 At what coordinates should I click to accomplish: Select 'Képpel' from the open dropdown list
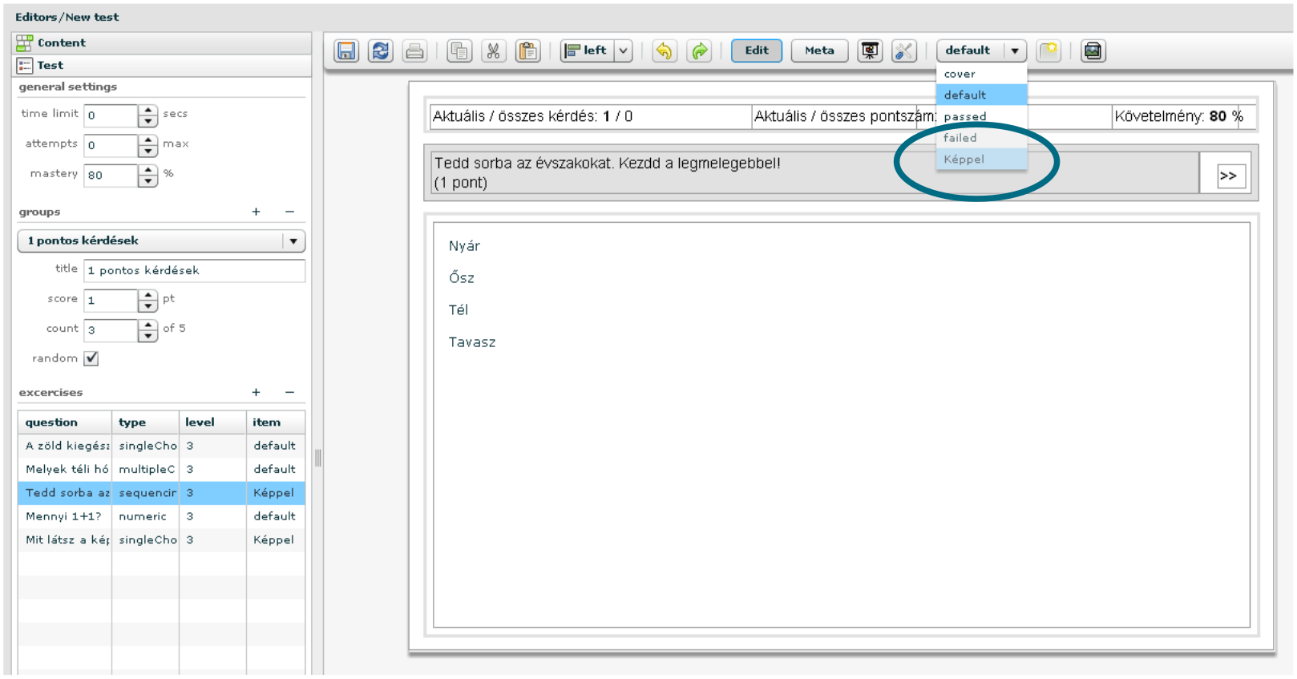tap(964, 160)
